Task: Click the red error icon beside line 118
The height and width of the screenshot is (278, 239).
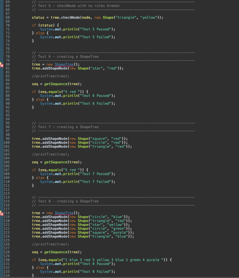Action: coord(1,214)
